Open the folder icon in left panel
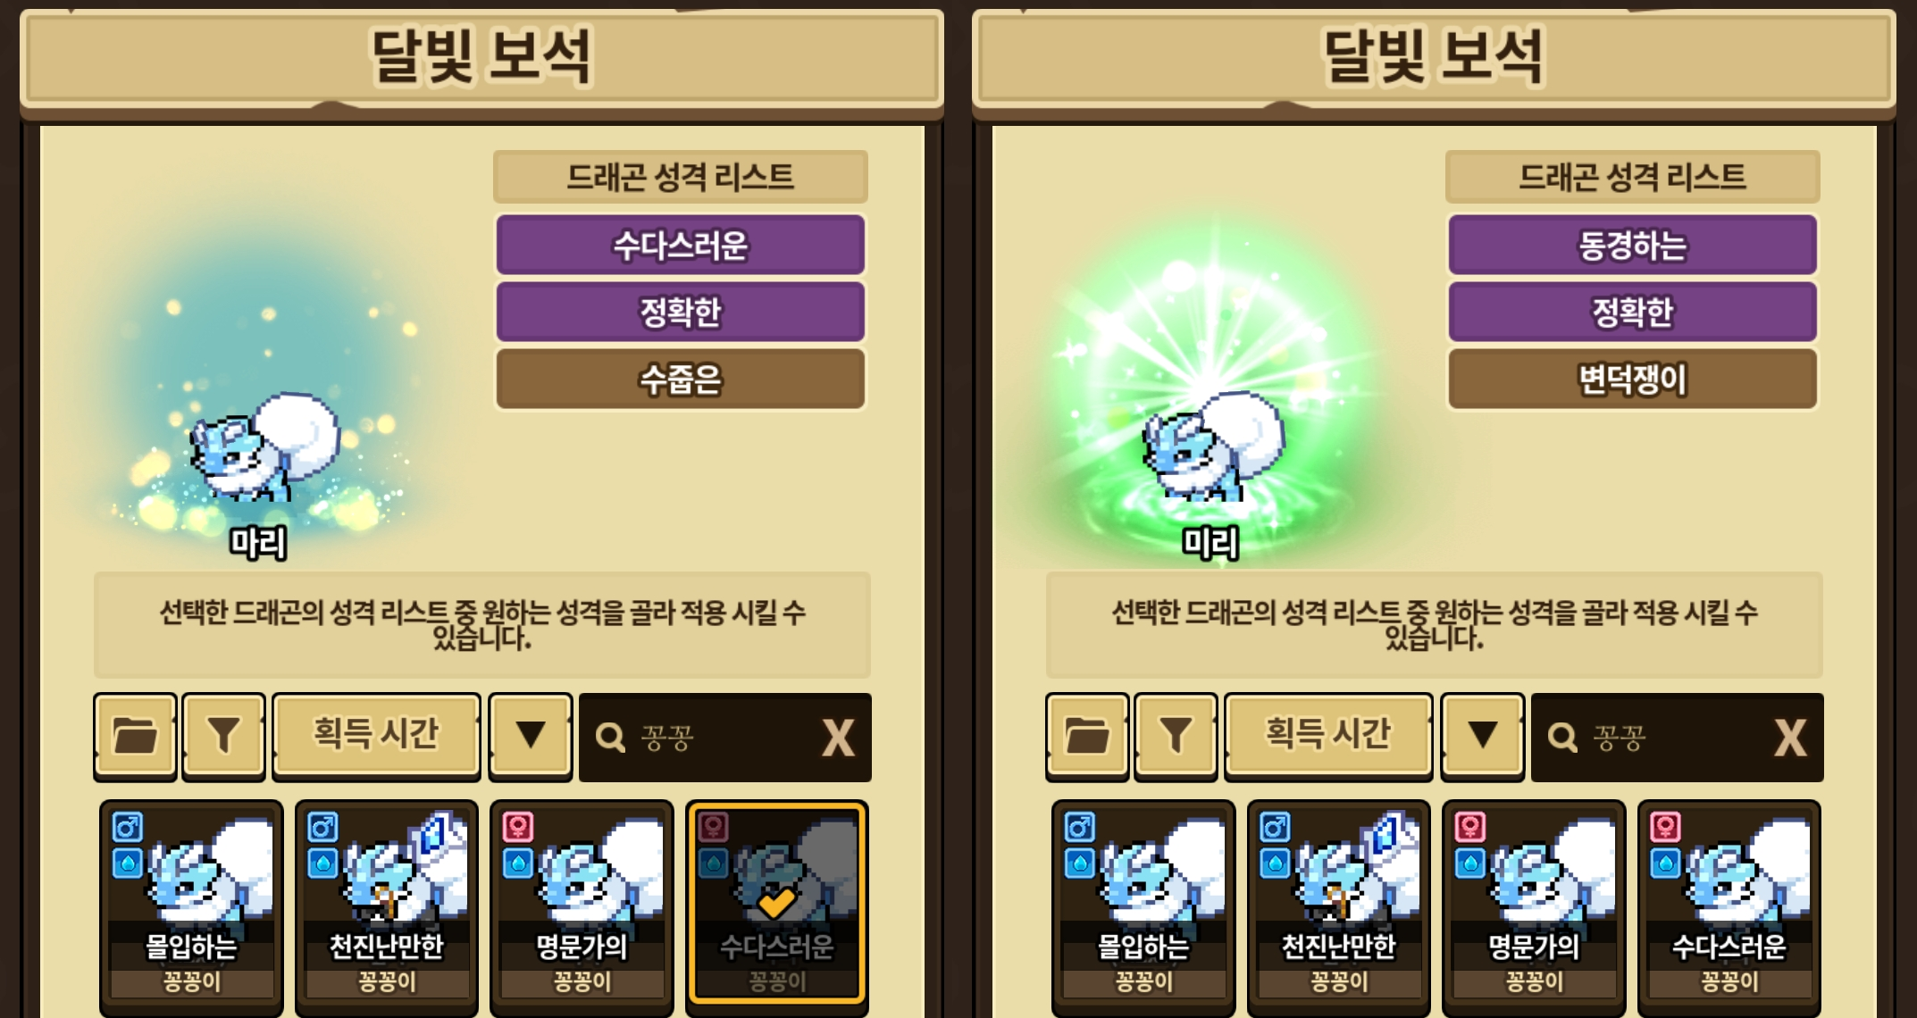The width and height of the screenshot is (1917, 1018). click(135, 737)
